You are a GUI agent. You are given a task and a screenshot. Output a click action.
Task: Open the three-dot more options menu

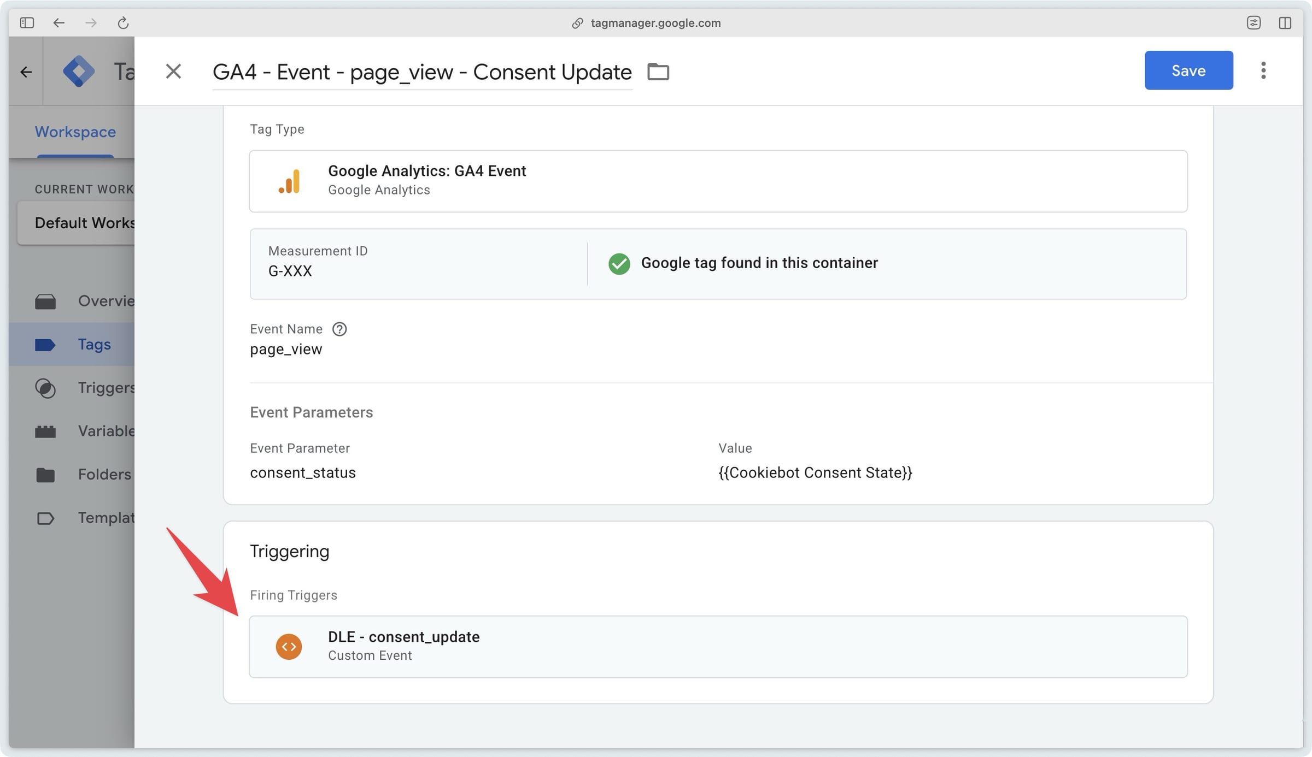[1263, 70]
